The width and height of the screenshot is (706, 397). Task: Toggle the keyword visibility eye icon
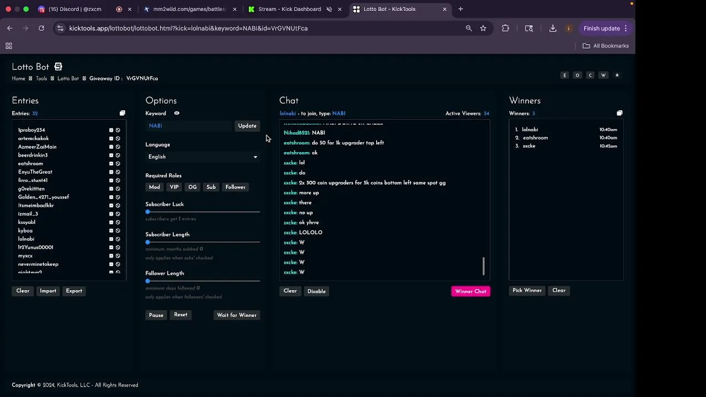pyautogui.click(x=176, y=113)
